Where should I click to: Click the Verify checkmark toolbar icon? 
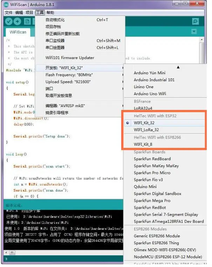tap(9, 21)
